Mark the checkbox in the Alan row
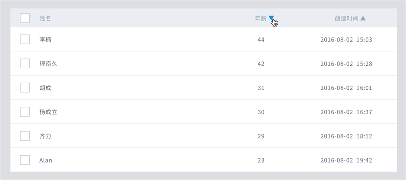The height and width of the screenshot is (180, 406). pos(25,160)
